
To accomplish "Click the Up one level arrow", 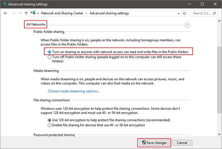I will click(26, 13).
